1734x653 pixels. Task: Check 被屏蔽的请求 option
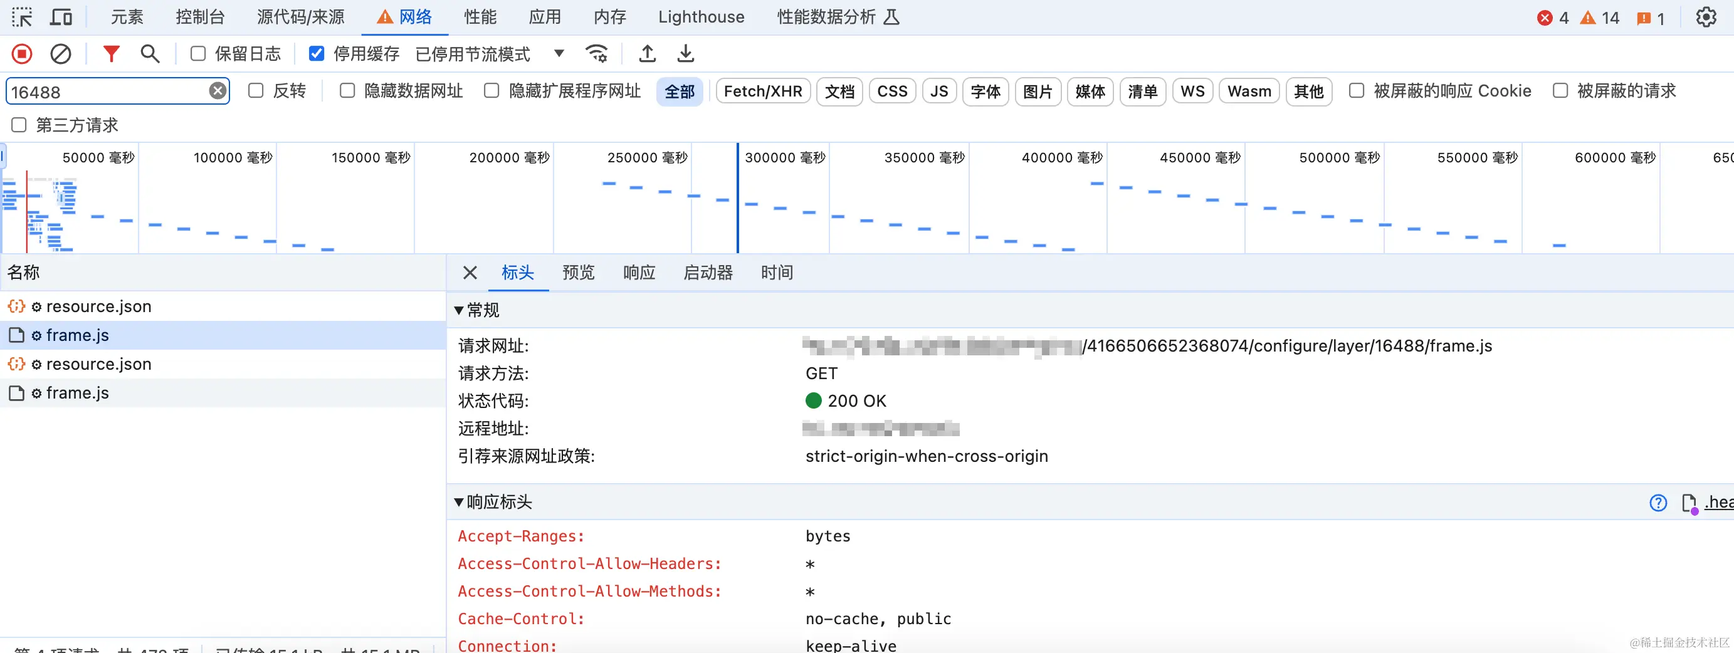pyautogui.click(x=1560, y=91)
